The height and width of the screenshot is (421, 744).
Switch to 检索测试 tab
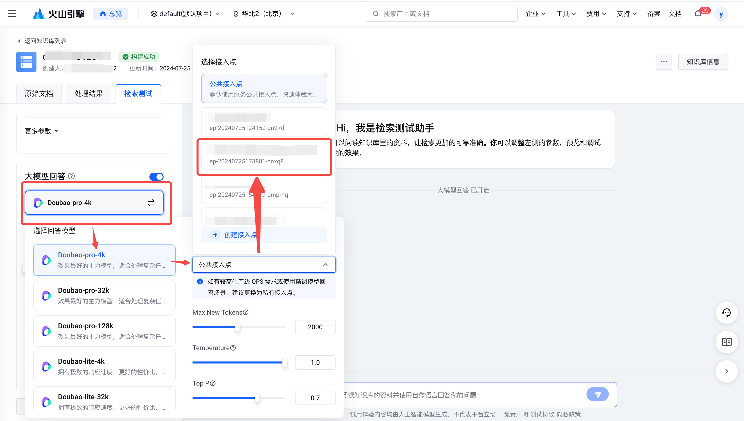point(138,93)
